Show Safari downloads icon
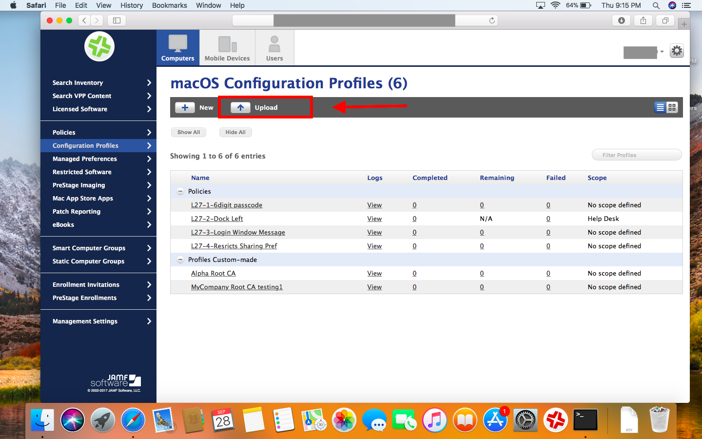Screen dimensions: 702x439 pyautogui.click(x=621, y=20)
